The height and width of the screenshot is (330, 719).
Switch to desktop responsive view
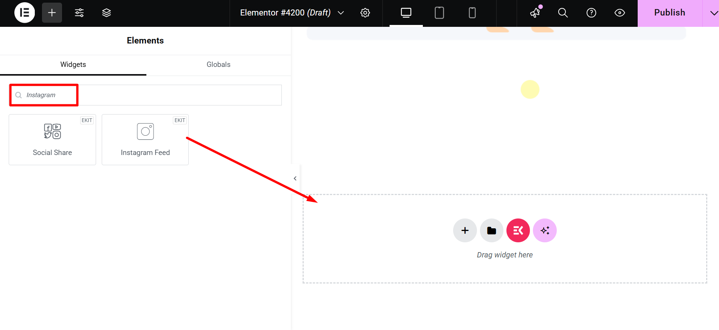pyautogui.click(x=406, y=13)
